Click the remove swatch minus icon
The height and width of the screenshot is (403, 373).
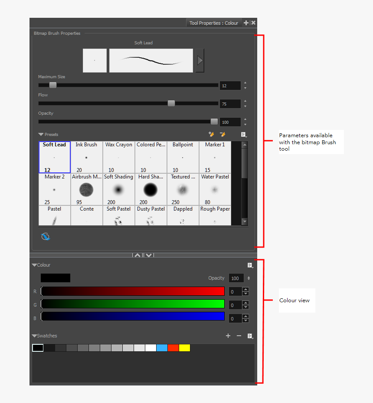point(239,336)
